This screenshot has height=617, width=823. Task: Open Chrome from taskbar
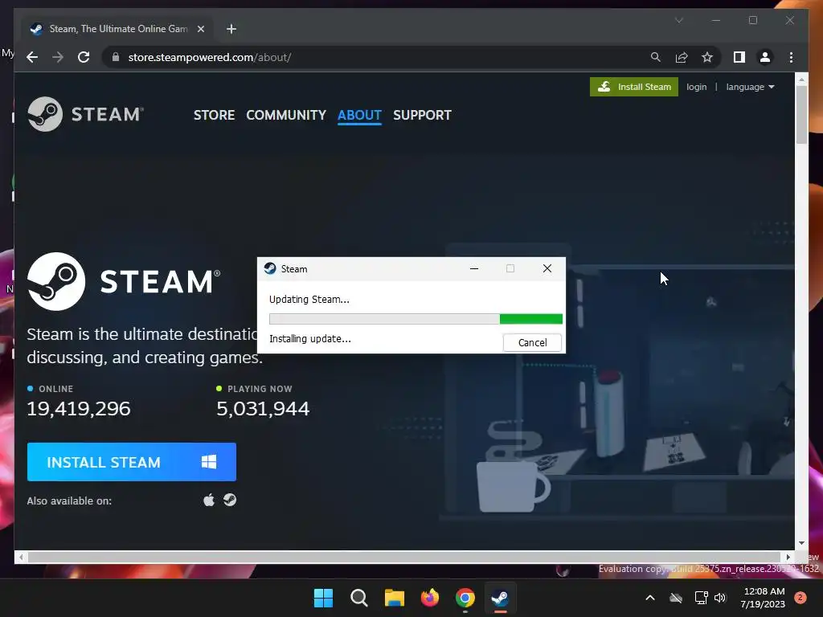pyautogui.click(x=465, y=598)
